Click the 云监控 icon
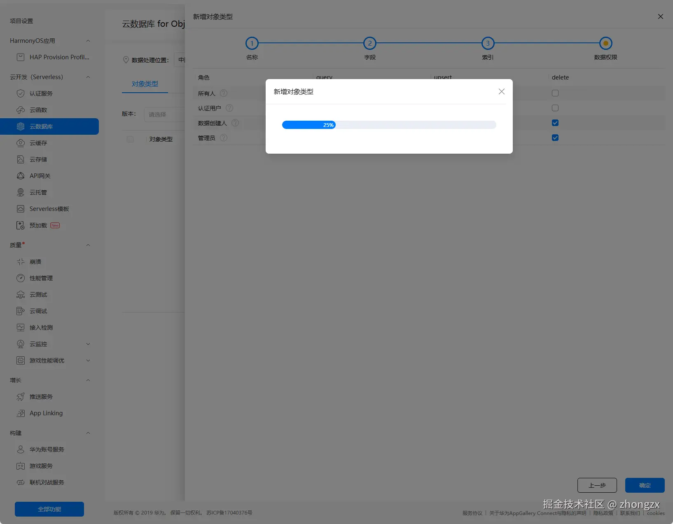Screen dimensions: 673x524 pos(20,344)
